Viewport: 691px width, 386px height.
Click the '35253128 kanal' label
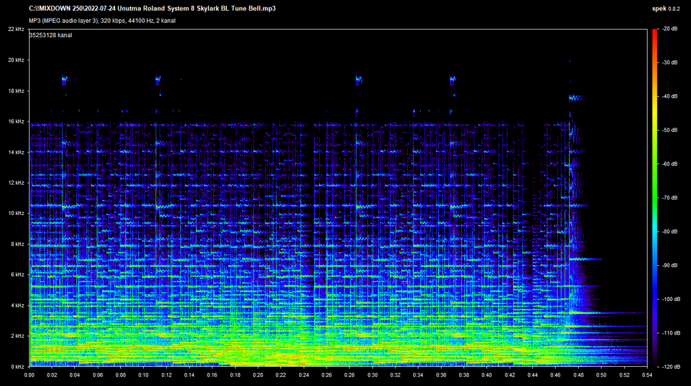(x=51, y=35)
